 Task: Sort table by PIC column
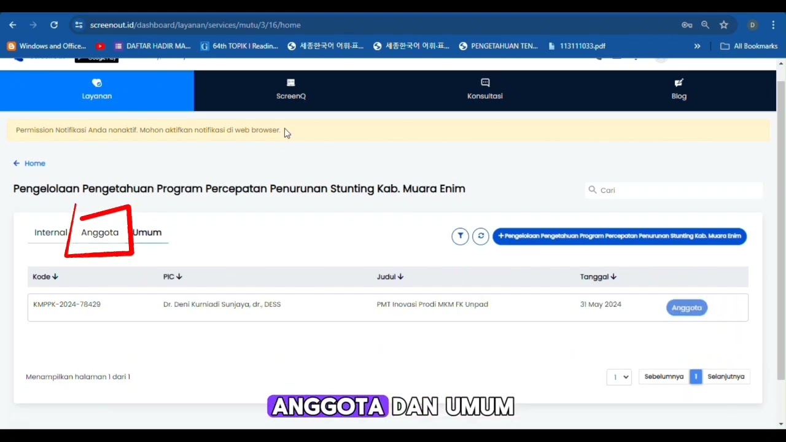tap(173, 277)
